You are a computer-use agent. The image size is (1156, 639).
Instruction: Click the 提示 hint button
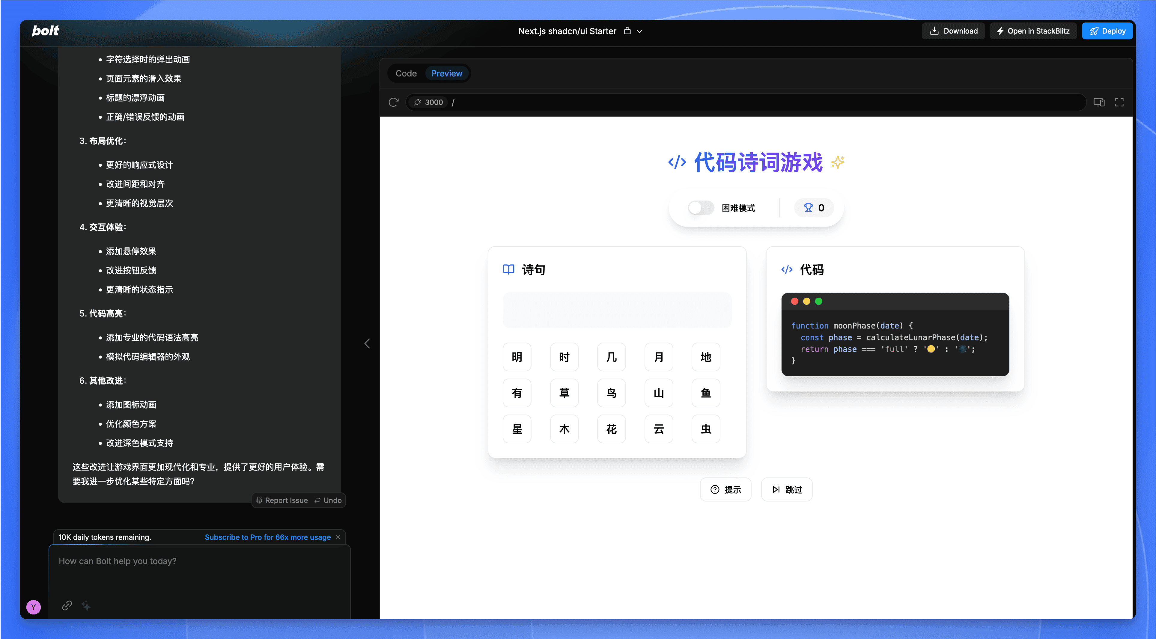pos(725,489)
